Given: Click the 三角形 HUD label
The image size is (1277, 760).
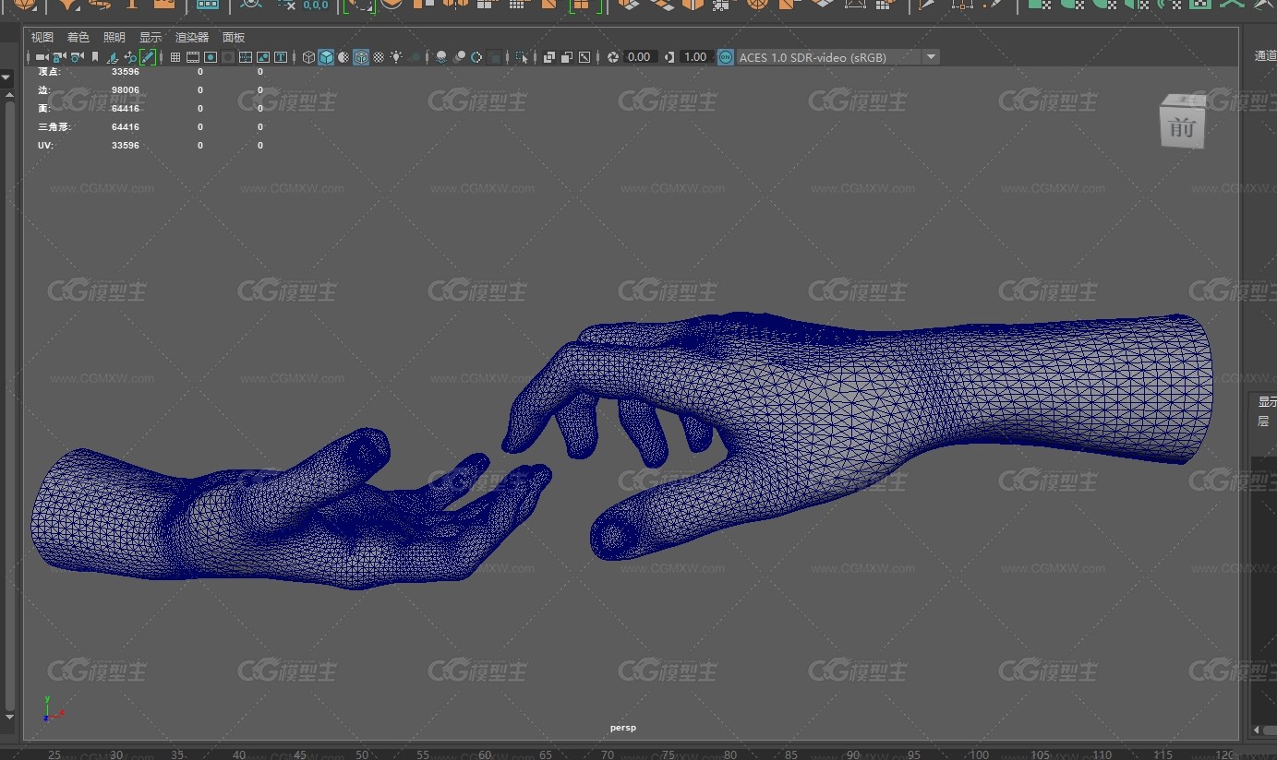Looking at the screenshot, I should 54,127.
